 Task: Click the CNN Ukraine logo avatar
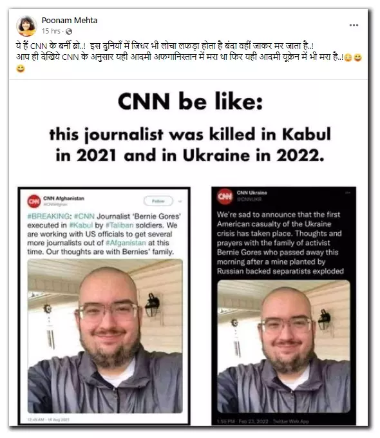click(x=225, y=196)
